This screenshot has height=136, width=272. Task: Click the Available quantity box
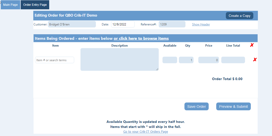(x=170, y=60)
